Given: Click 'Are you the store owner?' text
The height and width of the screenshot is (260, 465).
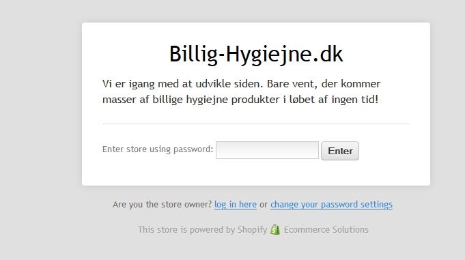Looking at the screenshot, I should click(162, 204).
